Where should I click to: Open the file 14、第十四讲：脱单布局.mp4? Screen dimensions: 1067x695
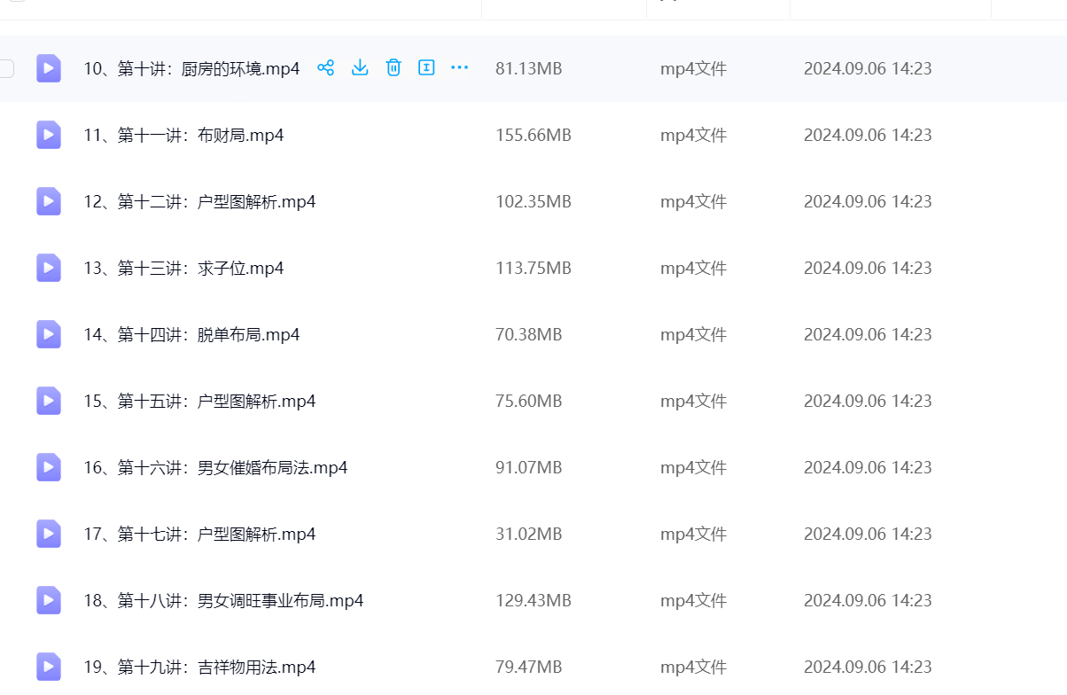point(191,335)
